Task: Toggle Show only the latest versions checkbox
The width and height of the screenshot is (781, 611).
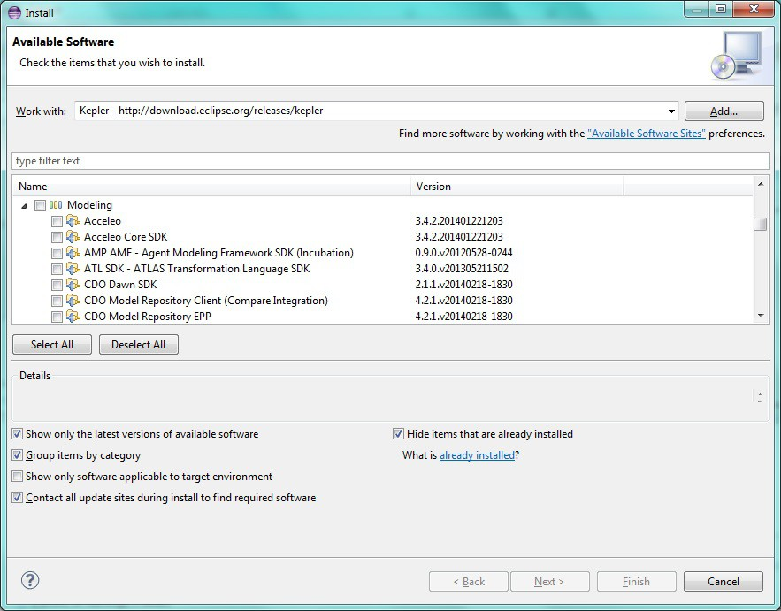Action: click(18, 434)
